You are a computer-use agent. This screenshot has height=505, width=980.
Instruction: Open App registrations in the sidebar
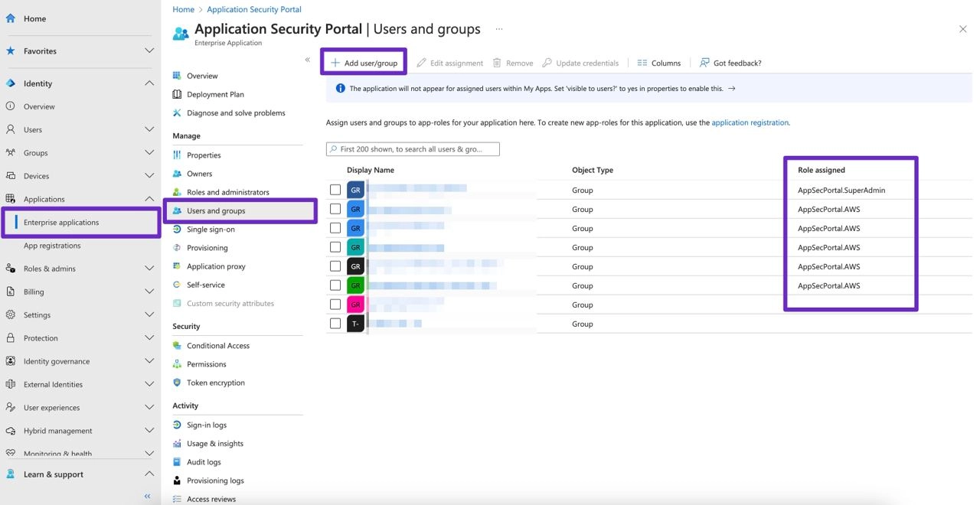[x=52, y=246]
